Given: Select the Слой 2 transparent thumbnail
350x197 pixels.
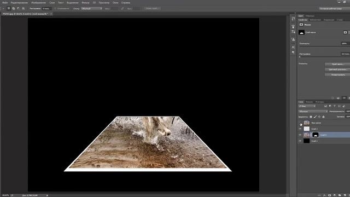Looking at the screenshot, I should [307, 129].
